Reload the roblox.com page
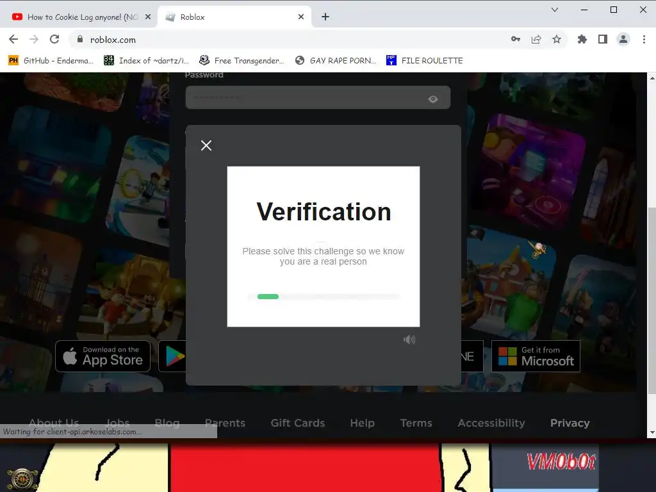The width and height of the screenshot is (656, 492). tap(54, 39)
